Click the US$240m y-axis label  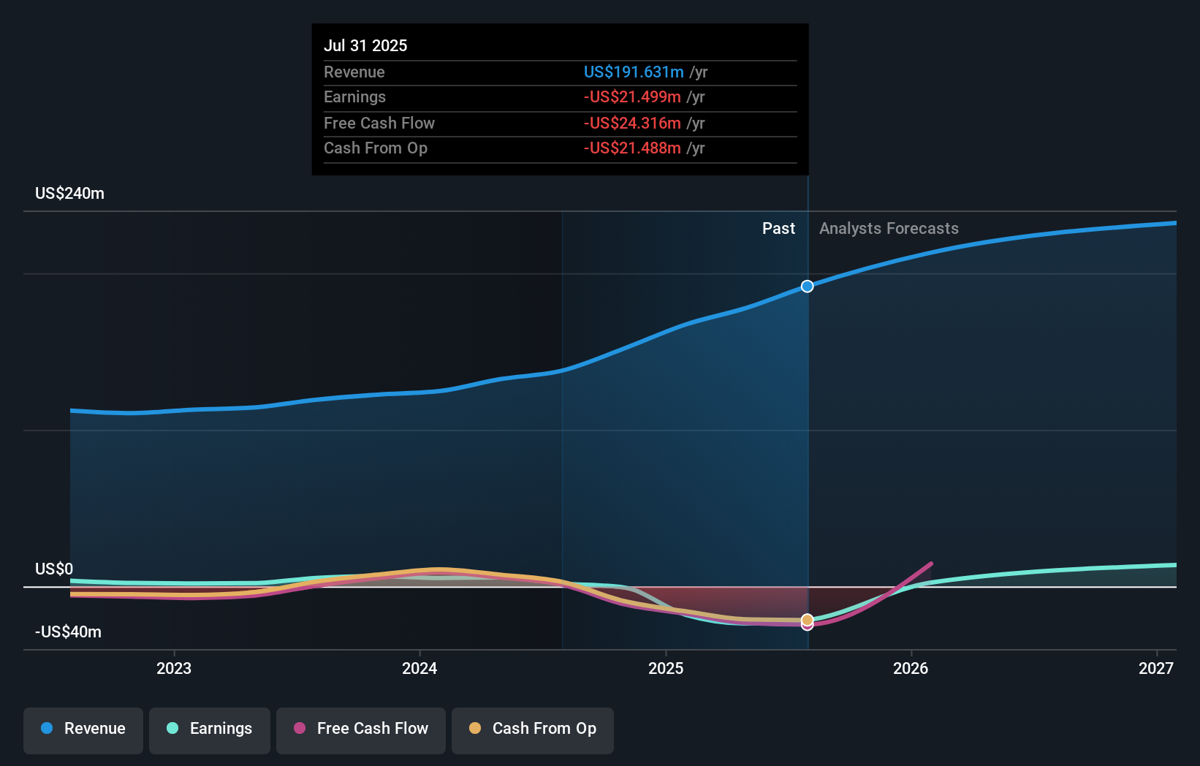69,193
